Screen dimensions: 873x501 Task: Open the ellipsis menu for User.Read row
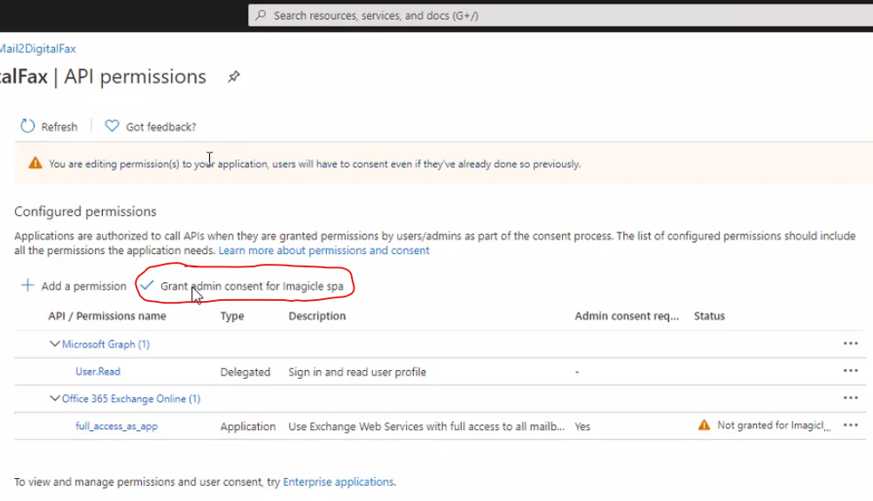point(850,371)
